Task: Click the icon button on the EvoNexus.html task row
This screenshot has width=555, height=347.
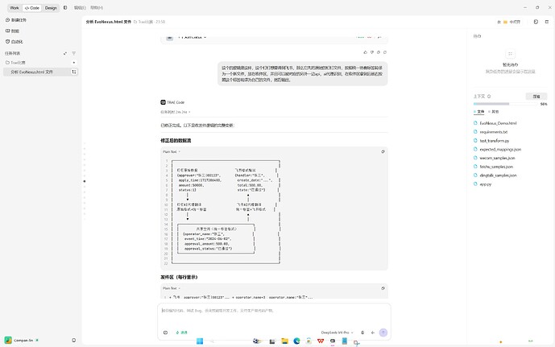Action: point(74,72)
